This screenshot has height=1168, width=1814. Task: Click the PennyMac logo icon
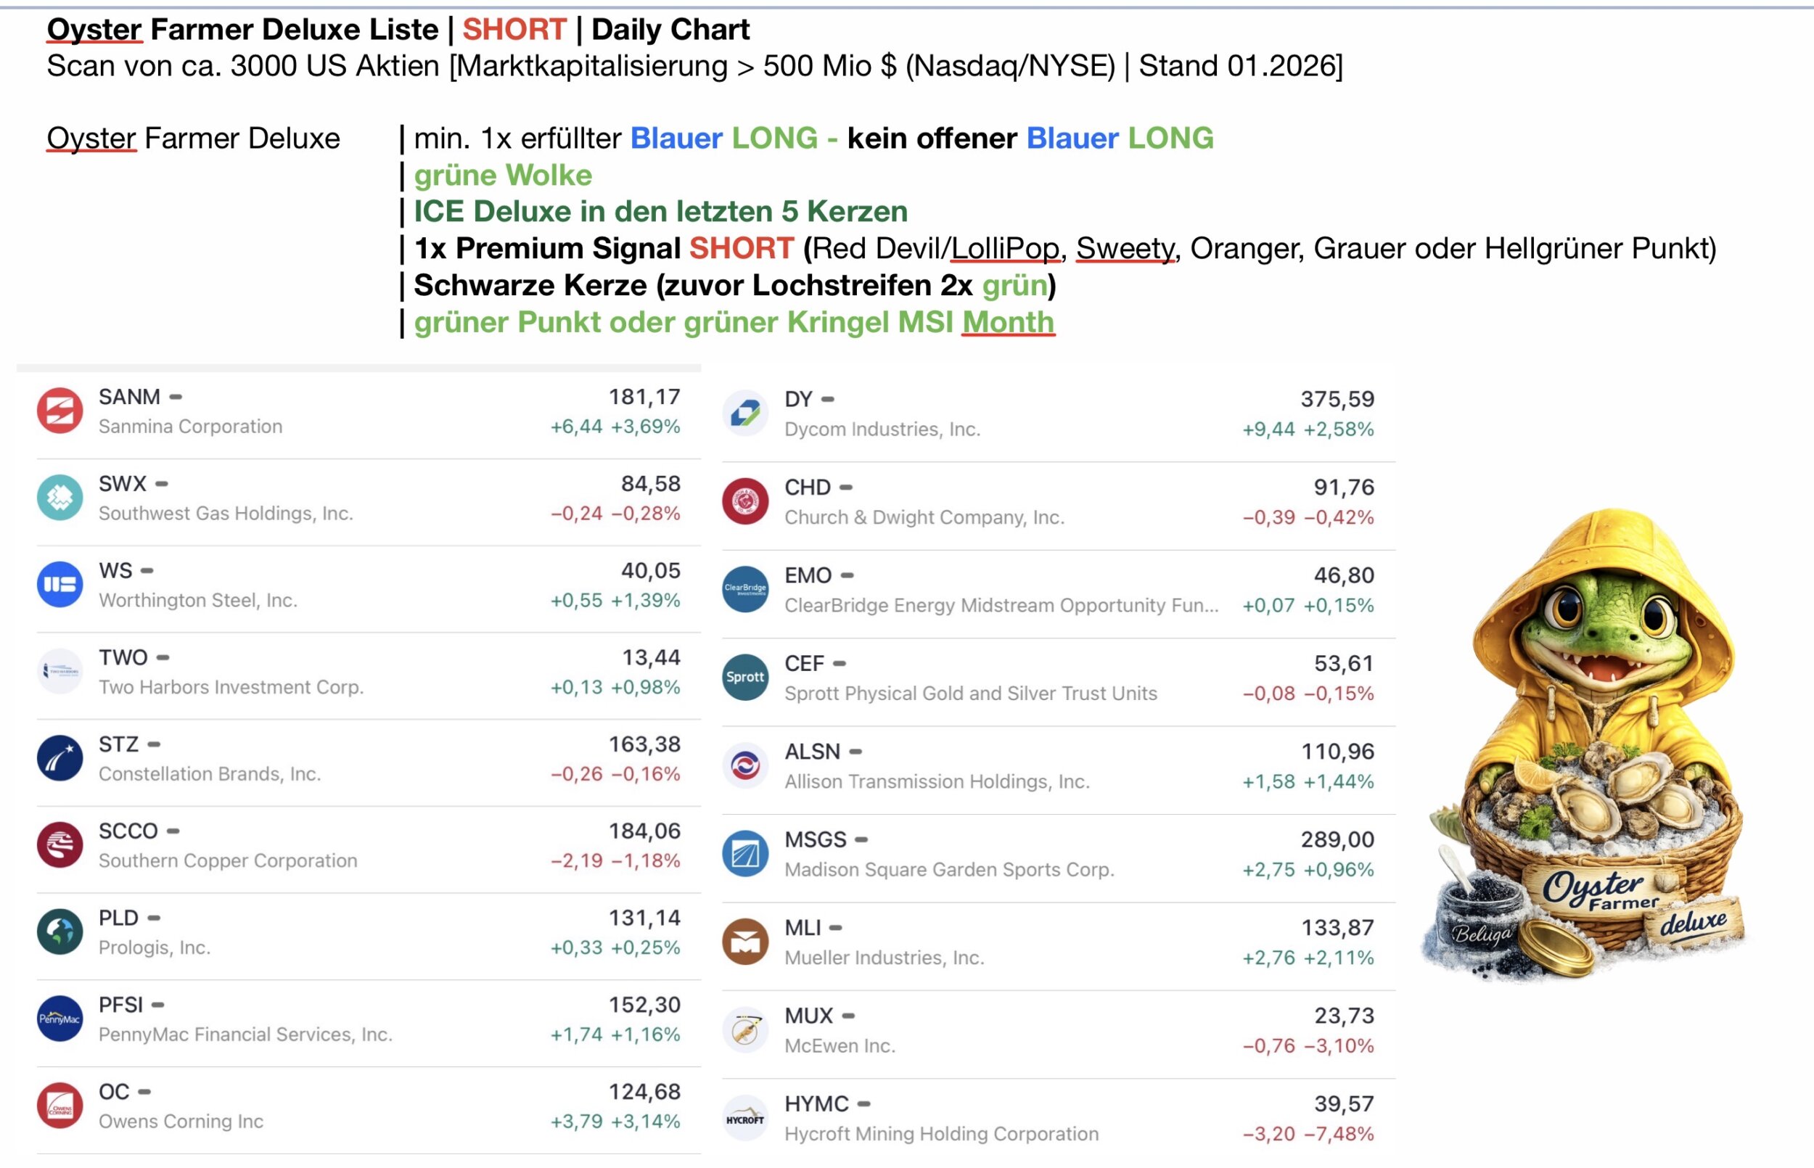point(60,1019)
